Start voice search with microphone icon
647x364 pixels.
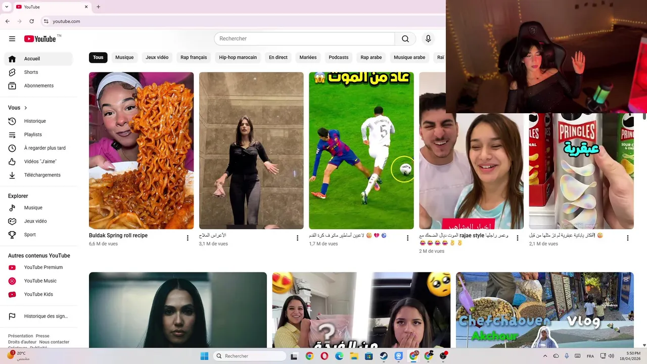pos(428,39)
